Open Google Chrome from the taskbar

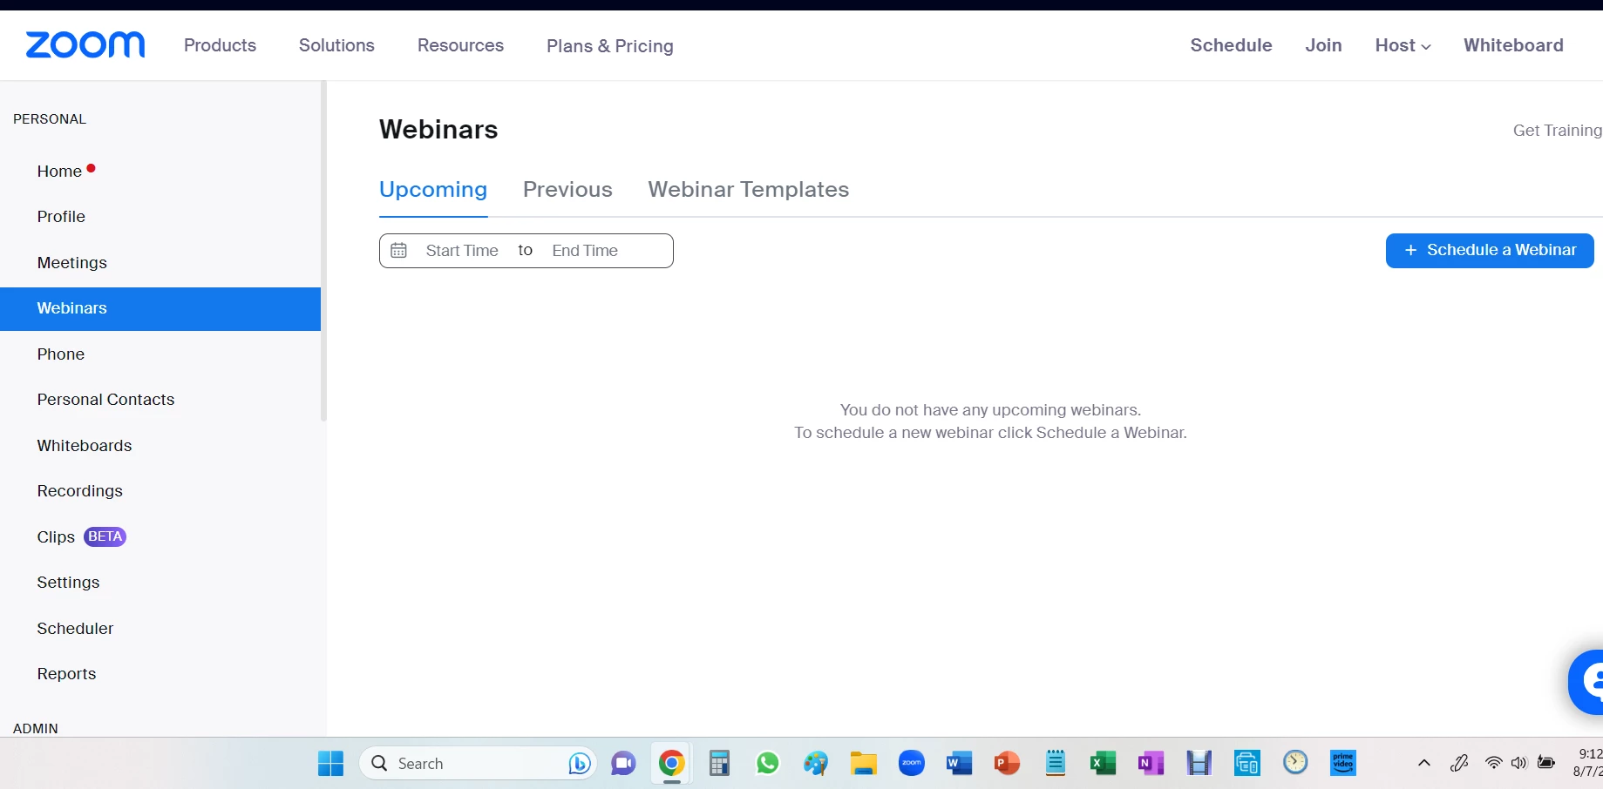tap(671, 764)
